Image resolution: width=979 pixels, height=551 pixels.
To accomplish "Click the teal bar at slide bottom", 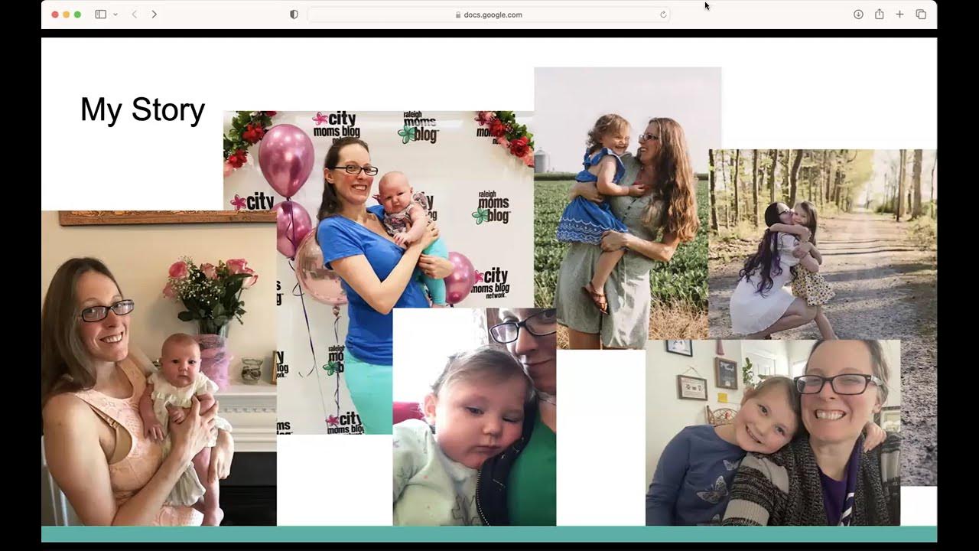I will click(x=489, y=536).
